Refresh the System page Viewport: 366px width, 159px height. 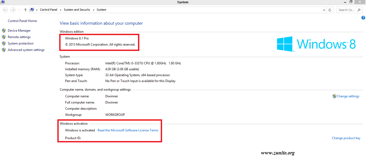pyautogui.click(x=330, y=10)
